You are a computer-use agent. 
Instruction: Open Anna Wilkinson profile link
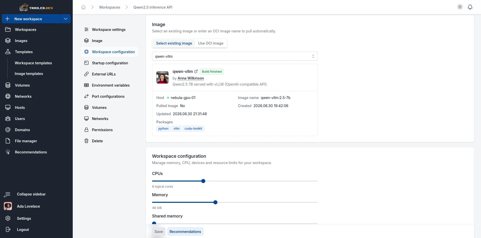tap(191, 78)
